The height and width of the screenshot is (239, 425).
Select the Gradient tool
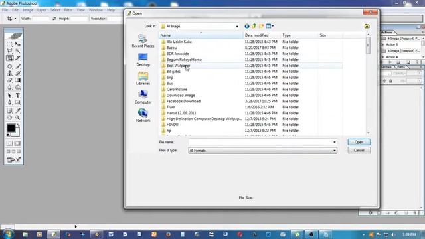click(18, 80)
